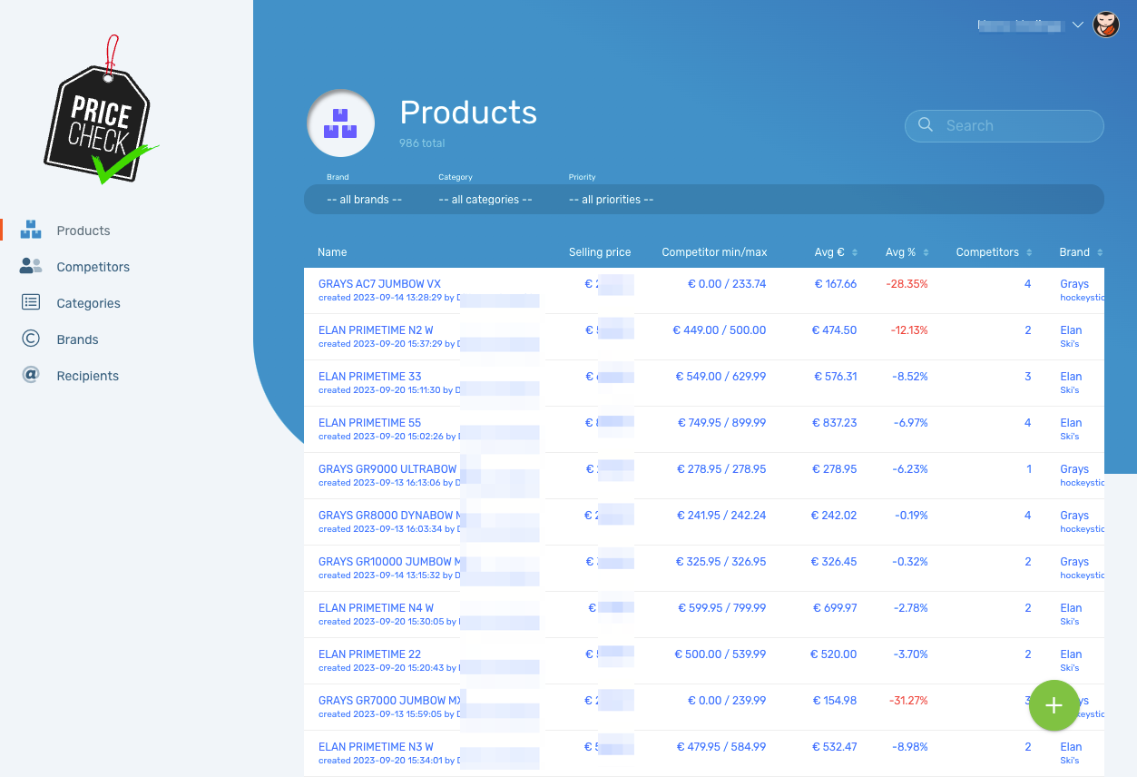Click the Name column header
1137x777 pixels.
332,252
